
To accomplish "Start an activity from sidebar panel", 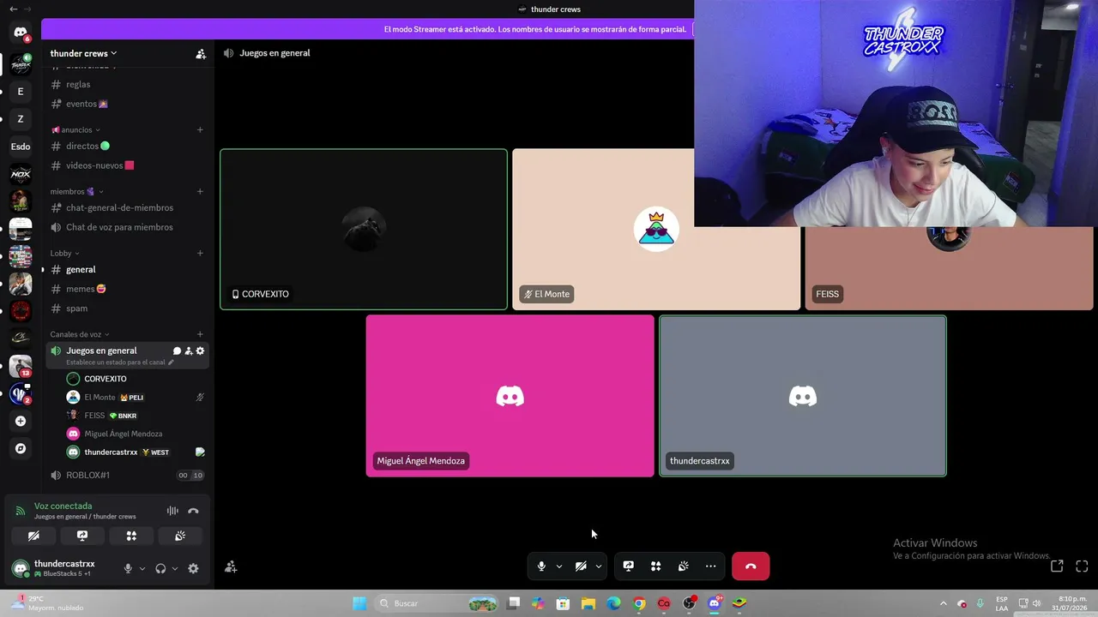I will (x=131, y=536).
